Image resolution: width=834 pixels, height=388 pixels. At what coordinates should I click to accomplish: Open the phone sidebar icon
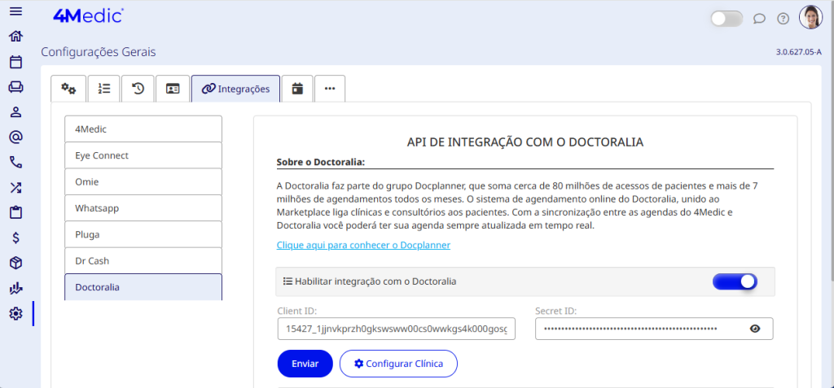[x=16, y=162]
